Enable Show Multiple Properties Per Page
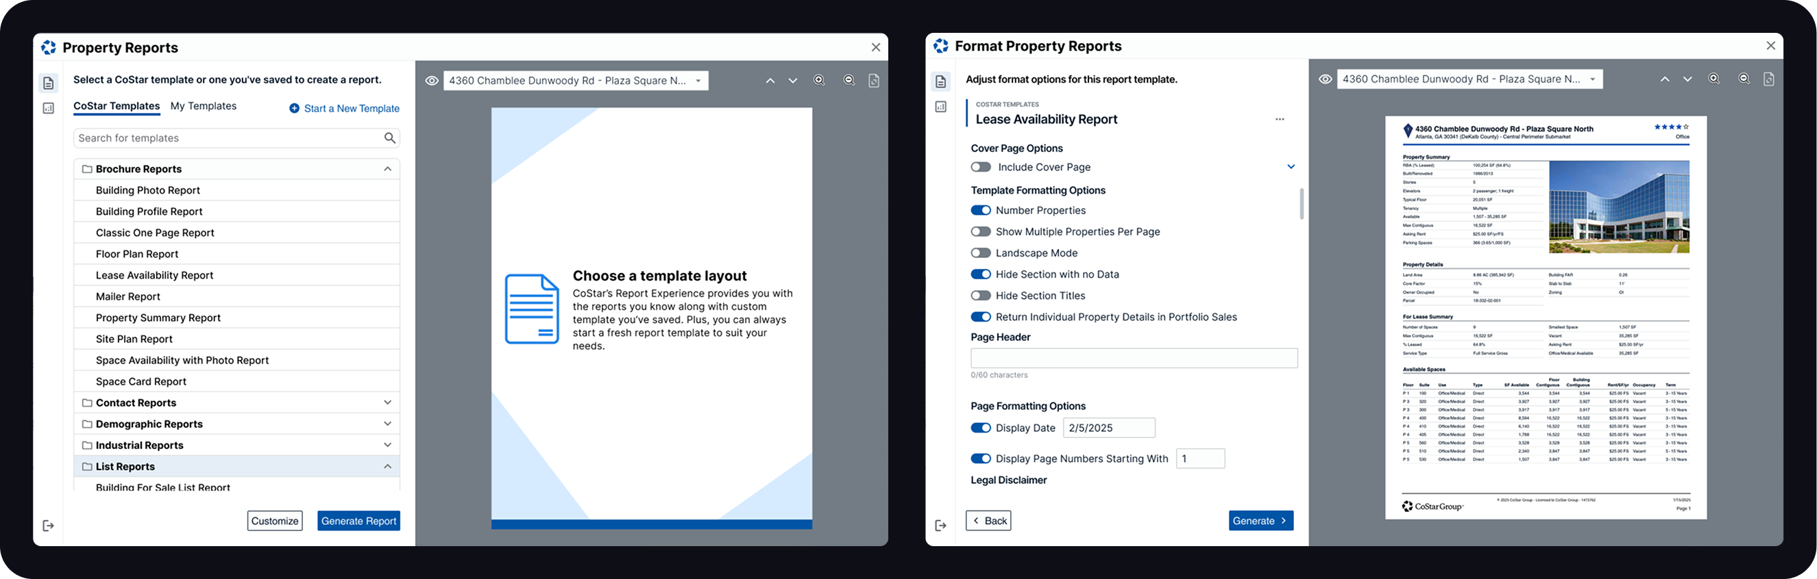The height and width of the screenshot is (579, 1817). (980, 232)
